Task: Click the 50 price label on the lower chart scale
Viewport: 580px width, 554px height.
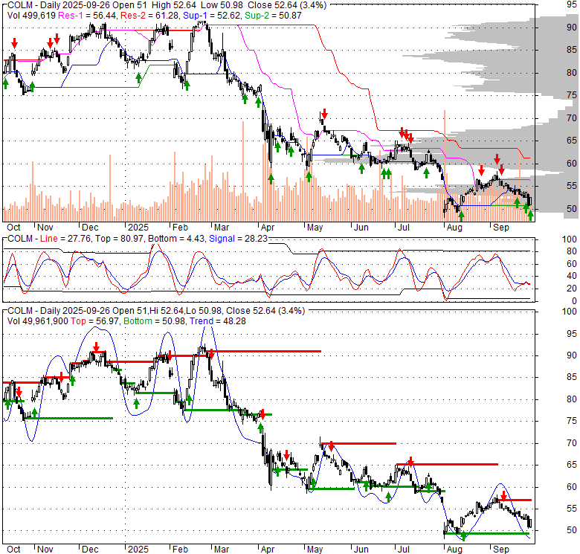Action: click(x=572, y=530)
